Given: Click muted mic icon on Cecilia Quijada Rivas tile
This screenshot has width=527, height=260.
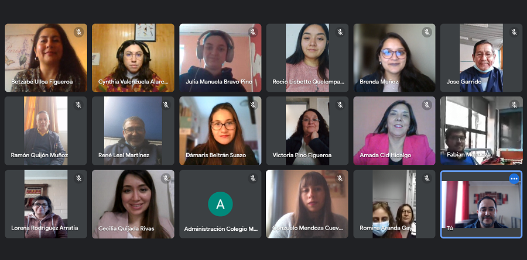Looking at the screenshot, I should click(x=166, y=178).
